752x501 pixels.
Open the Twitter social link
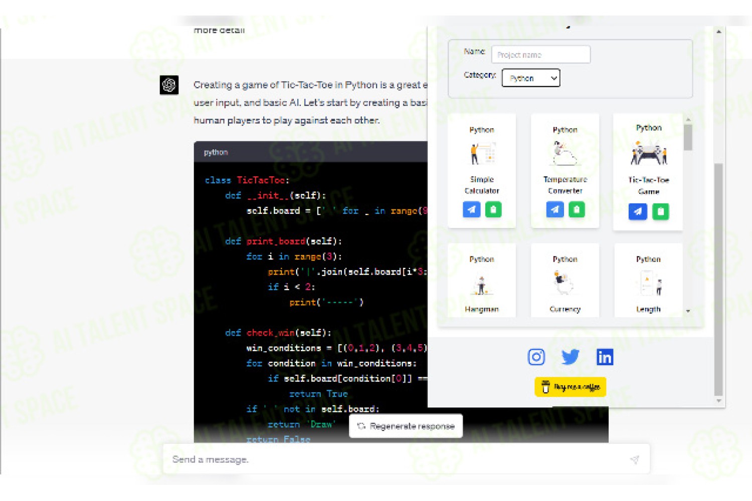click(x=571, y=357)
